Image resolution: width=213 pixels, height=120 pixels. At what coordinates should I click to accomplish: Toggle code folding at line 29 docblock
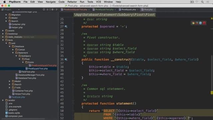tap(73, 34)
